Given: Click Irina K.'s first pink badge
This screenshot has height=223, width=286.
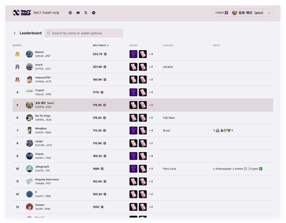Looking at the screenshot, I should 133,67.
